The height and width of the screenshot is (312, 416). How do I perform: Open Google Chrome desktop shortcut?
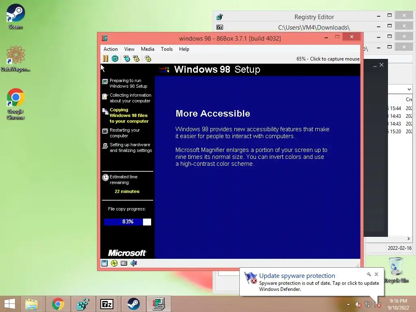pyautogui.click(x=15, y=104)
